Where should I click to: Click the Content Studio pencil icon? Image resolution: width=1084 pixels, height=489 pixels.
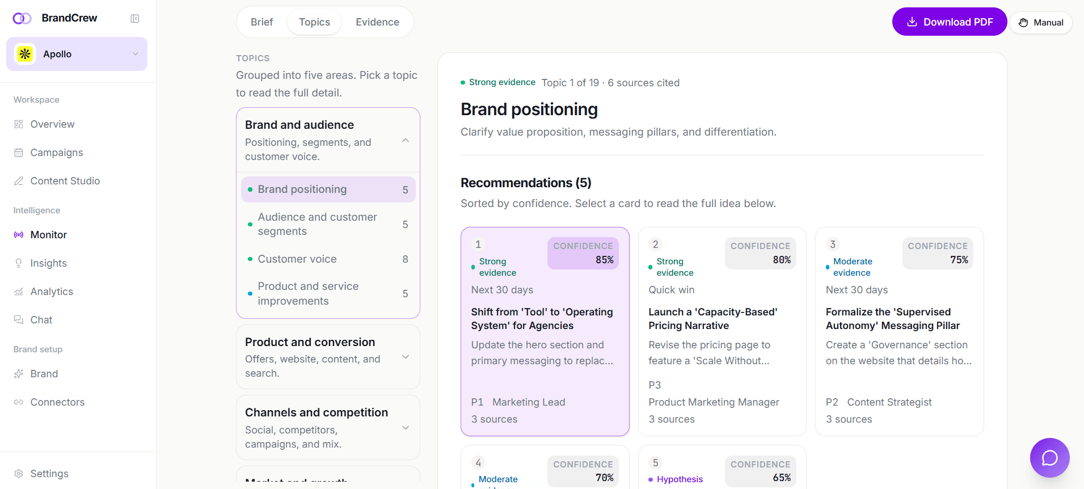[19, 181]
